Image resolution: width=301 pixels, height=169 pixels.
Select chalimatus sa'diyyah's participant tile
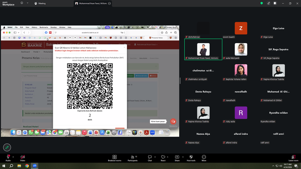[203, 70]
